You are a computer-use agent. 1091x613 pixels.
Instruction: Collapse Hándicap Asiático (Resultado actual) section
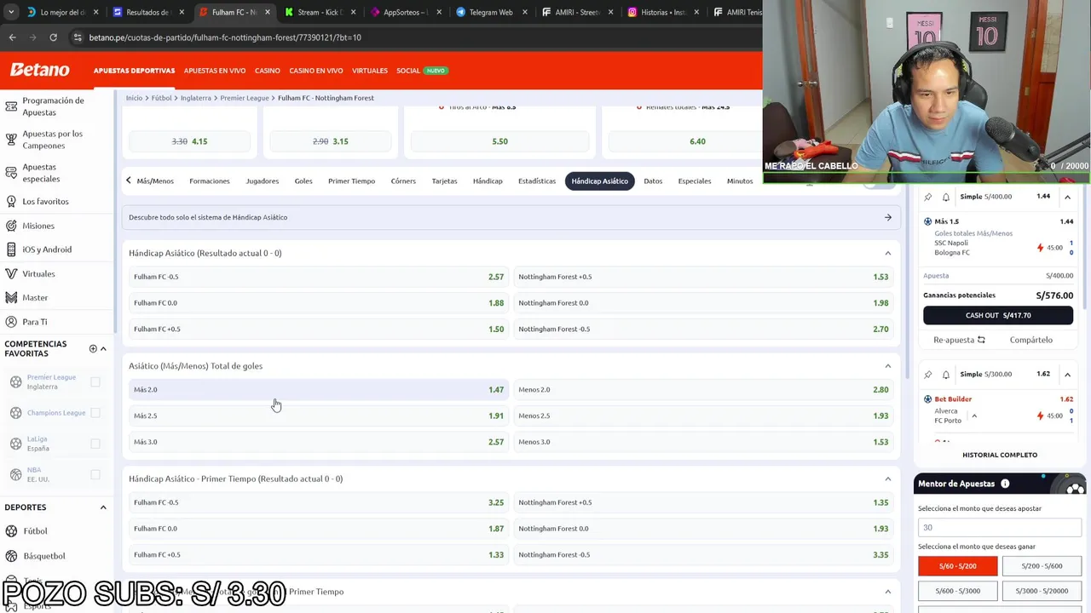point(887,253)
